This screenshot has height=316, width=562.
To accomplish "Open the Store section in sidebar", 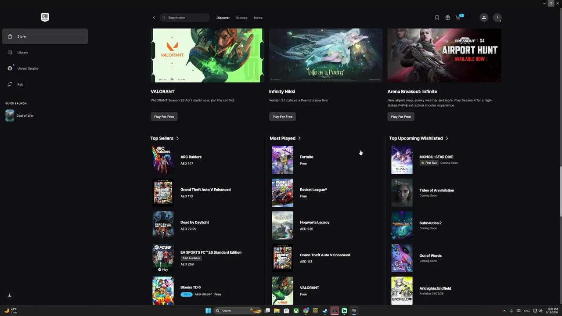I will click(45, 36).
